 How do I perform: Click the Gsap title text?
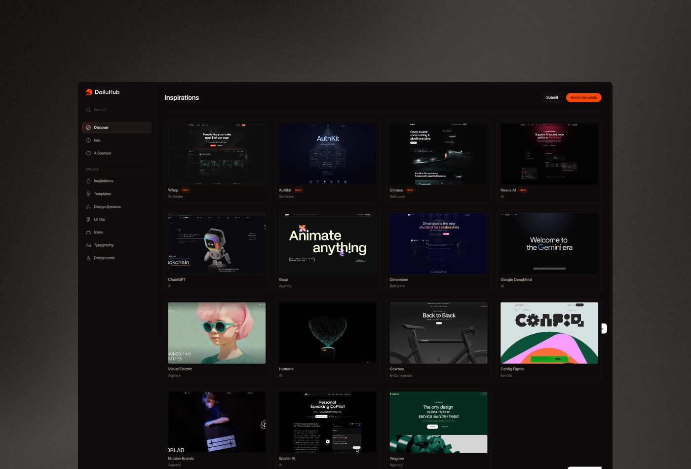click(x=283, y=279)
